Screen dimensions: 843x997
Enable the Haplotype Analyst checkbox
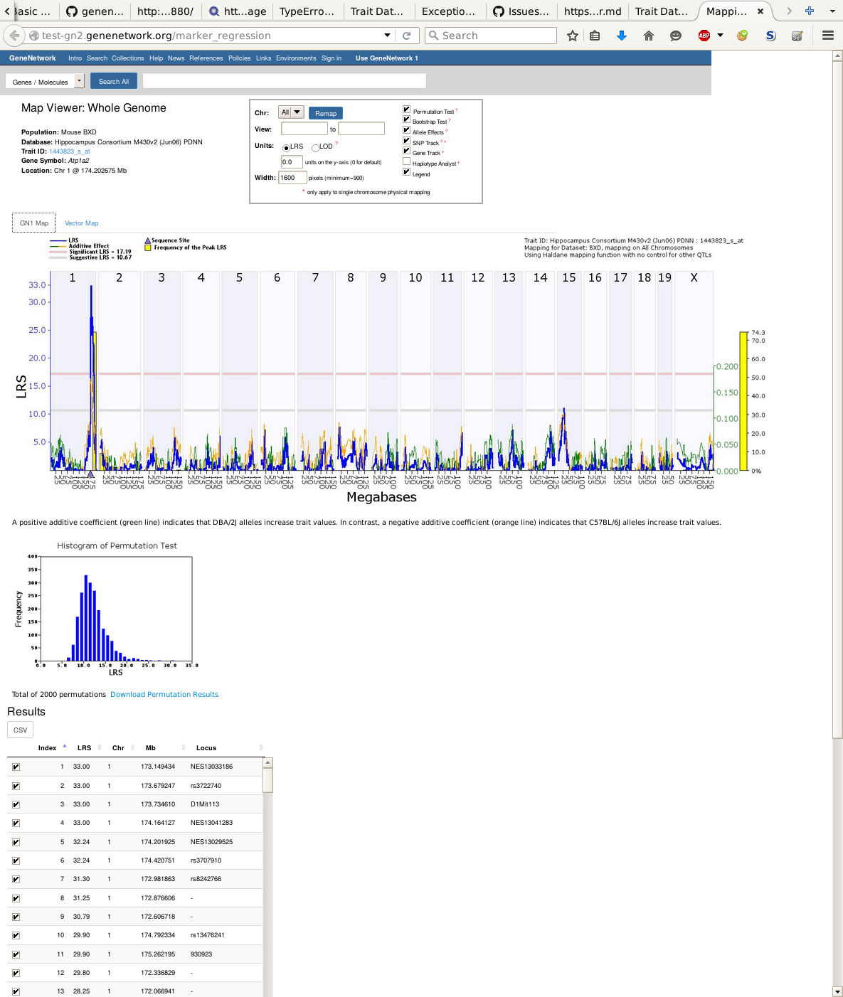[x=407, y=161]
